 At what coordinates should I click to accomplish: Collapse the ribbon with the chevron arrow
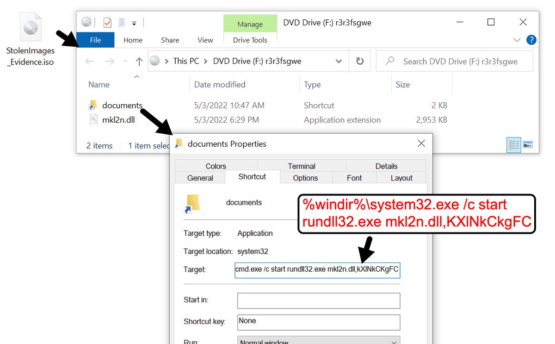[x=517, y=40]
